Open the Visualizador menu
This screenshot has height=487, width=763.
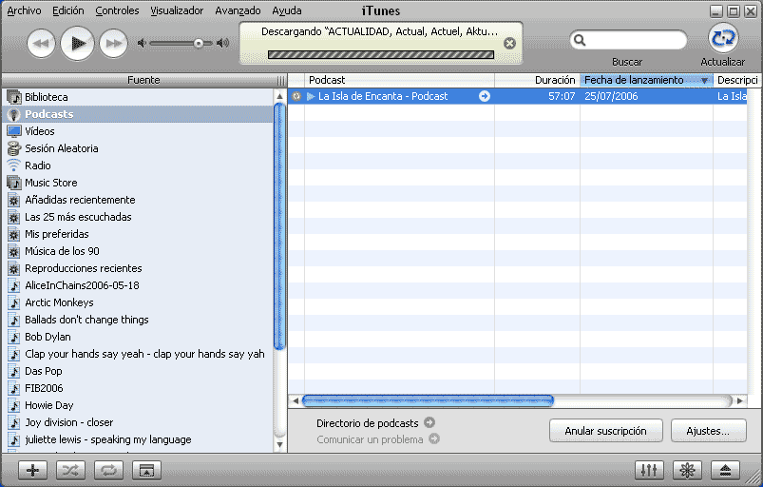pyautogui.click(x=177, y=10)
